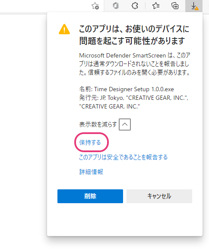
Task: Click the warning heading このアプリは、お使いのデバイスに
Action: (134, 29)
